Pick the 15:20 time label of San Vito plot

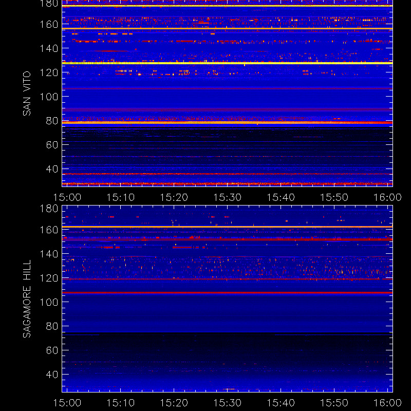[174, 197]
